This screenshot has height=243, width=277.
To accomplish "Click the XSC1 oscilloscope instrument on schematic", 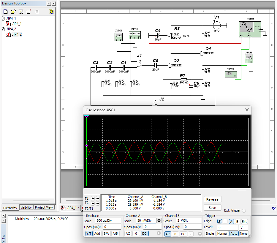I will [250, 29].
